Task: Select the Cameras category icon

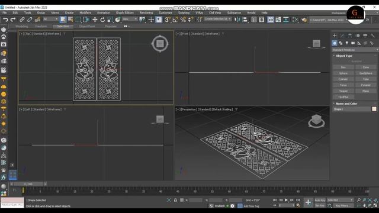Action: [x=353, y=43]
